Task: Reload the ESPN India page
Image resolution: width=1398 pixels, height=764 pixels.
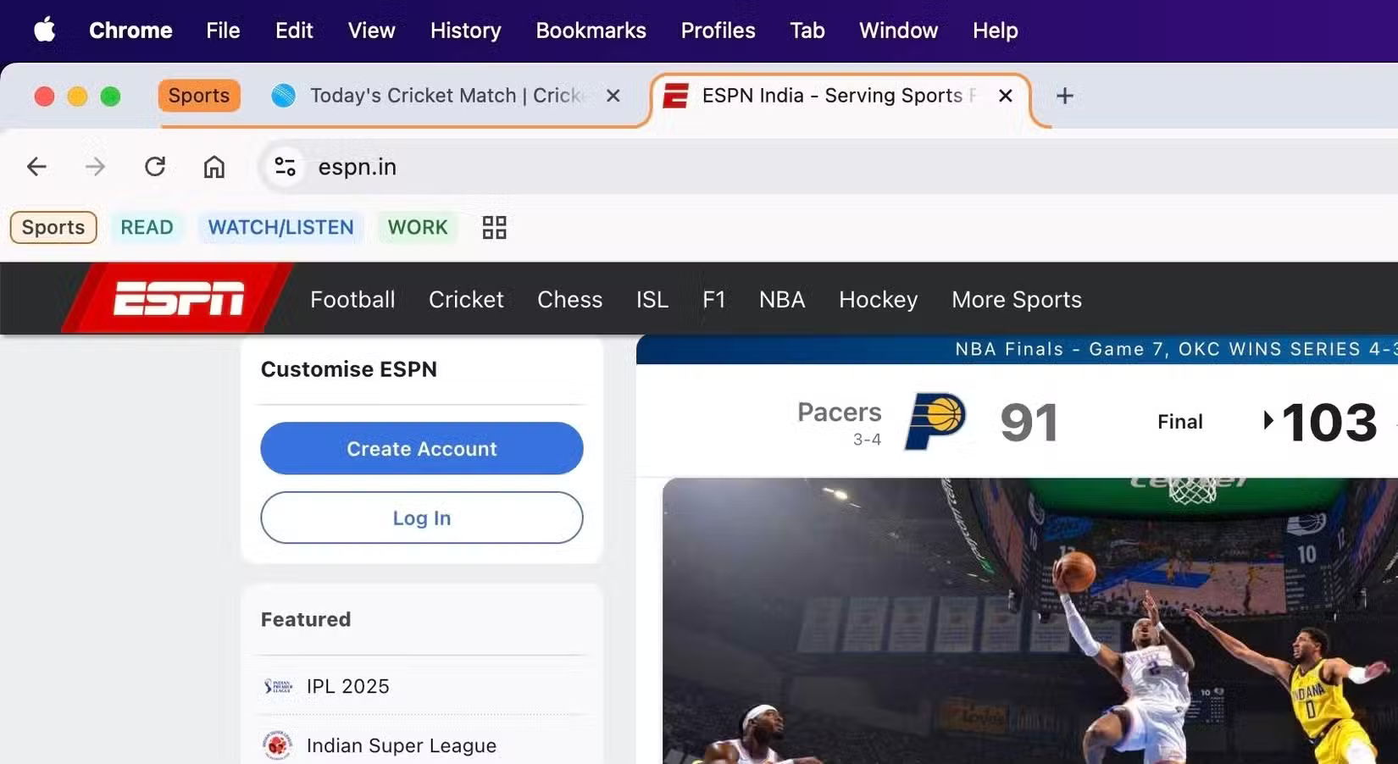Action: pyautogui.click(x=154, y=166)
